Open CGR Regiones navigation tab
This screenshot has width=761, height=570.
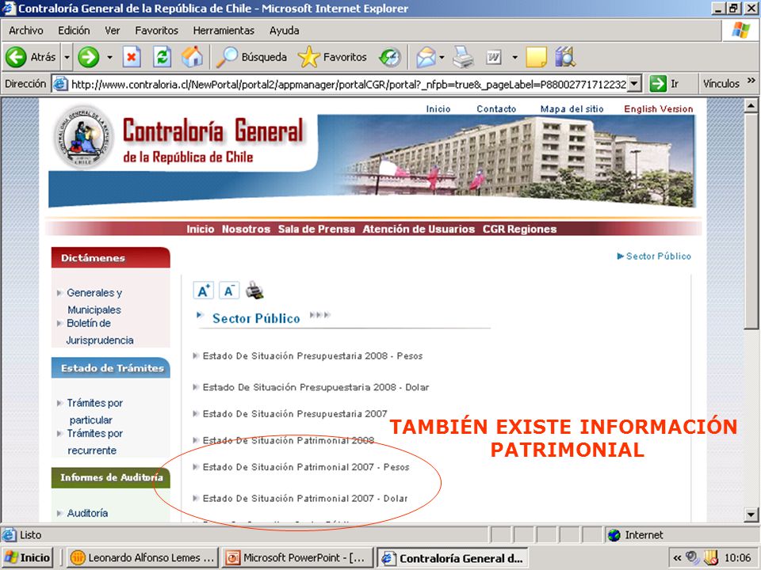[519, 230]
